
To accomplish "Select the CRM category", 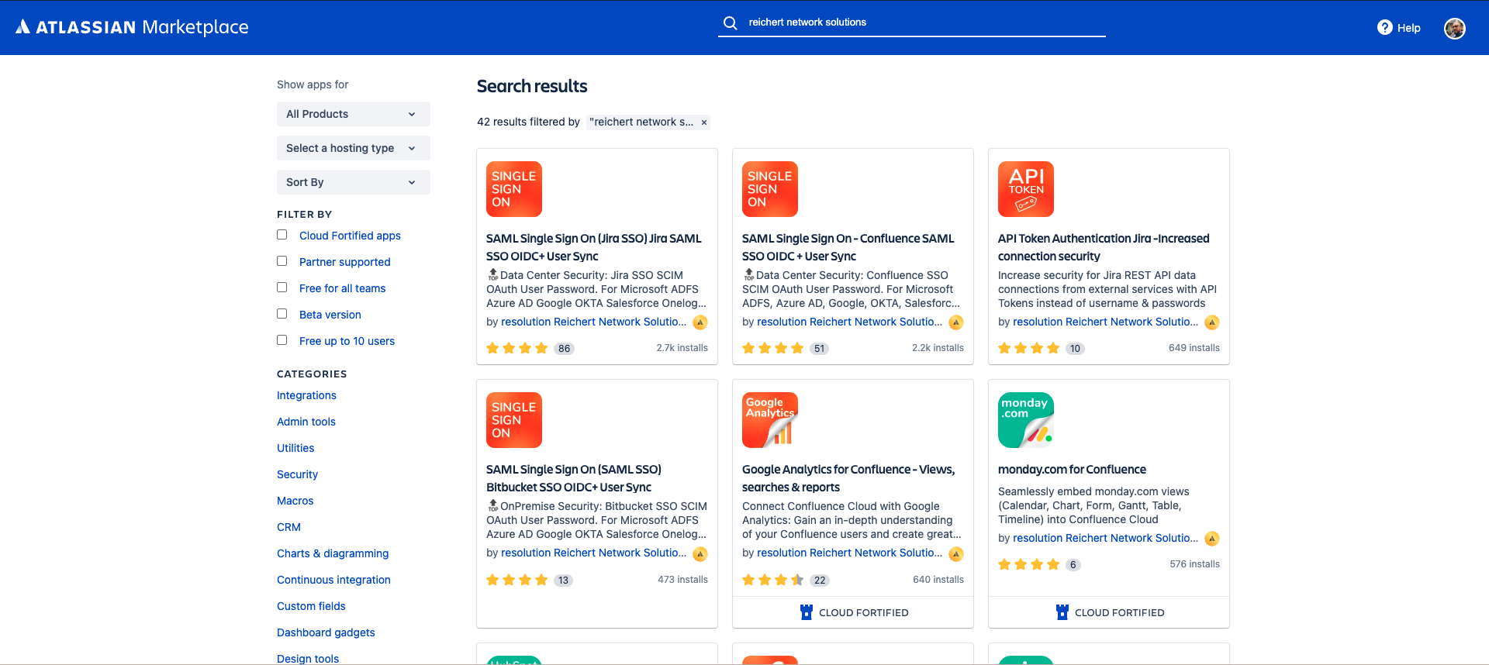I will tap(288, 527).
